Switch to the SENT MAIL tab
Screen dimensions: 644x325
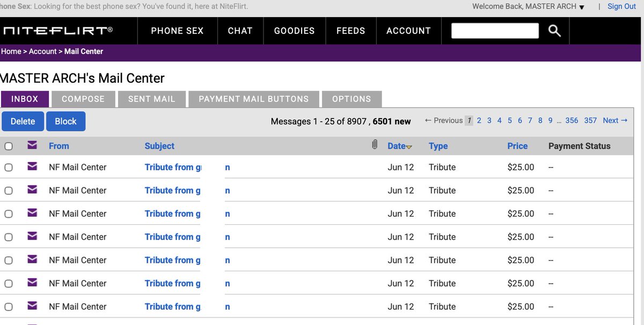pyautogui.click(x=151, y=99)
